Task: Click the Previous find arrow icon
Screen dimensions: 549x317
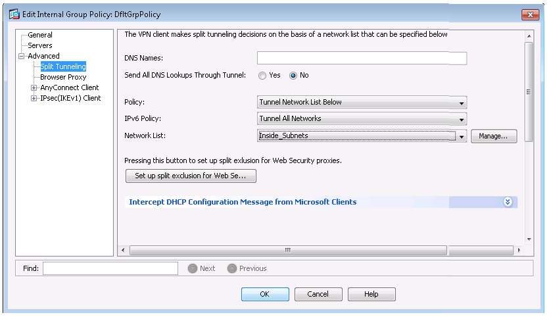Action: [x=231, y=268]
